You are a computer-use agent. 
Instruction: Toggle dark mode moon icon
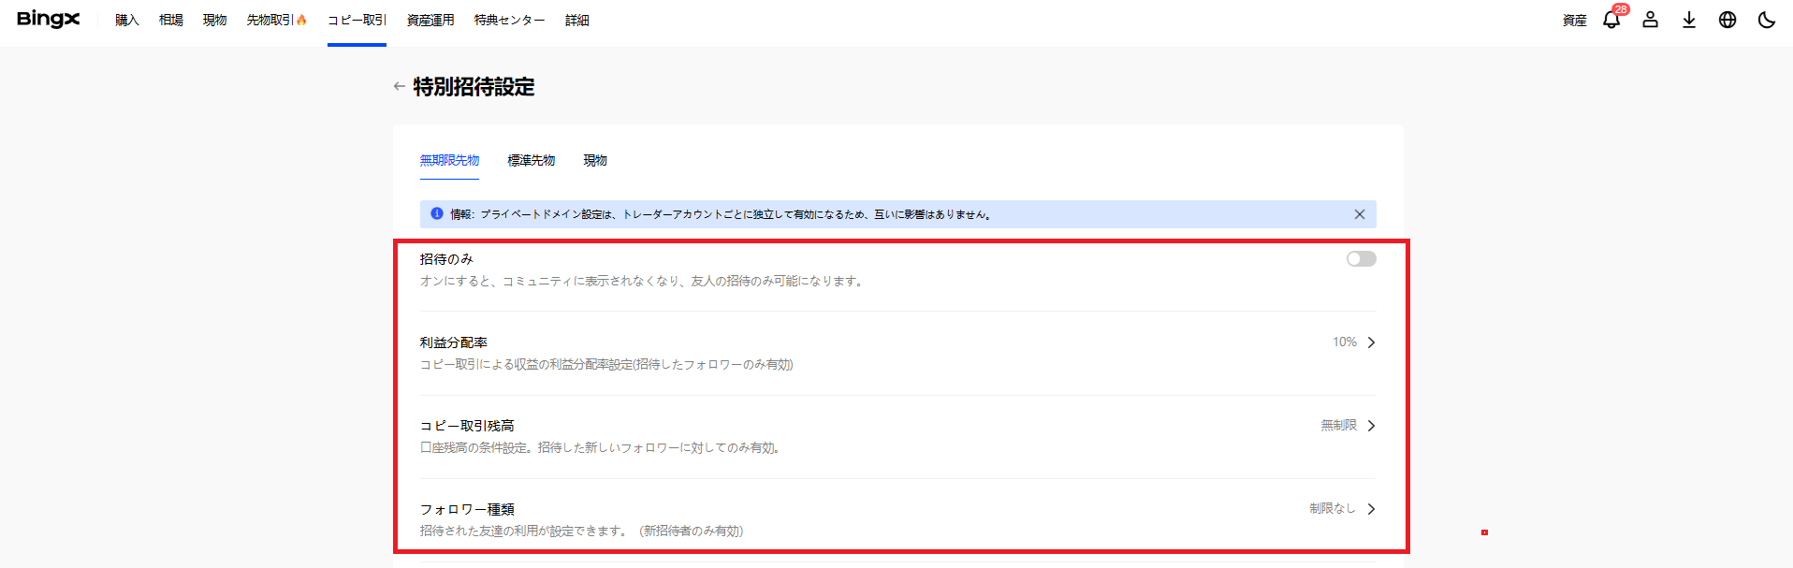click(1766, 20)
